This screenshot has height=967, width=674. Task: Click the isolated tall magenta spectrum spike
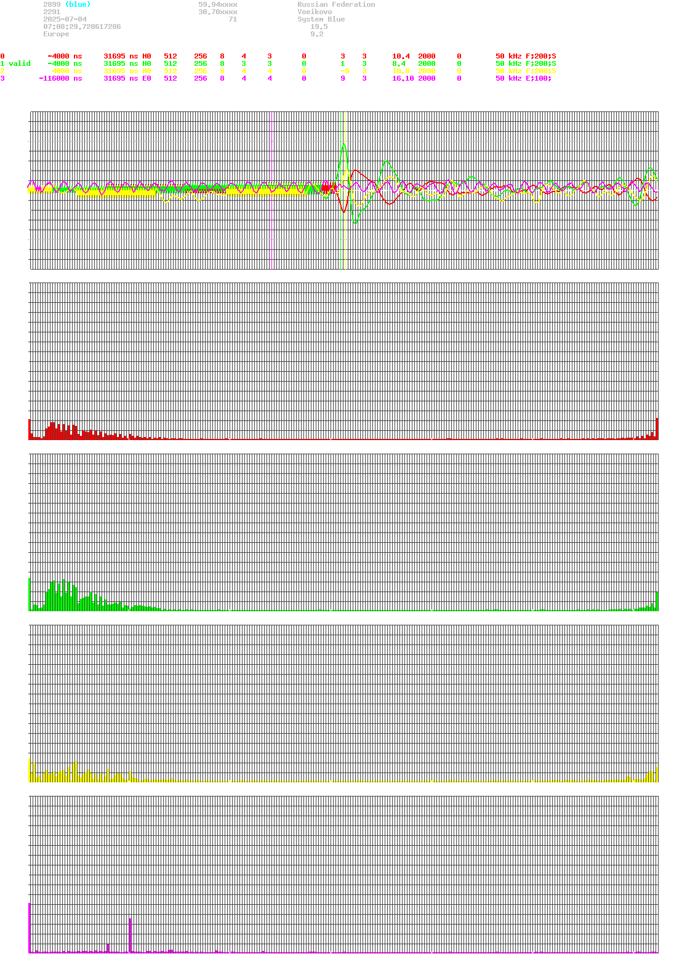[130, 935]
